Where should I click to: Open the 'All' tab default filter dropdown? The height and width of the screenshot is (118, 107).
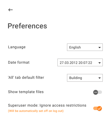pos(85,78)
